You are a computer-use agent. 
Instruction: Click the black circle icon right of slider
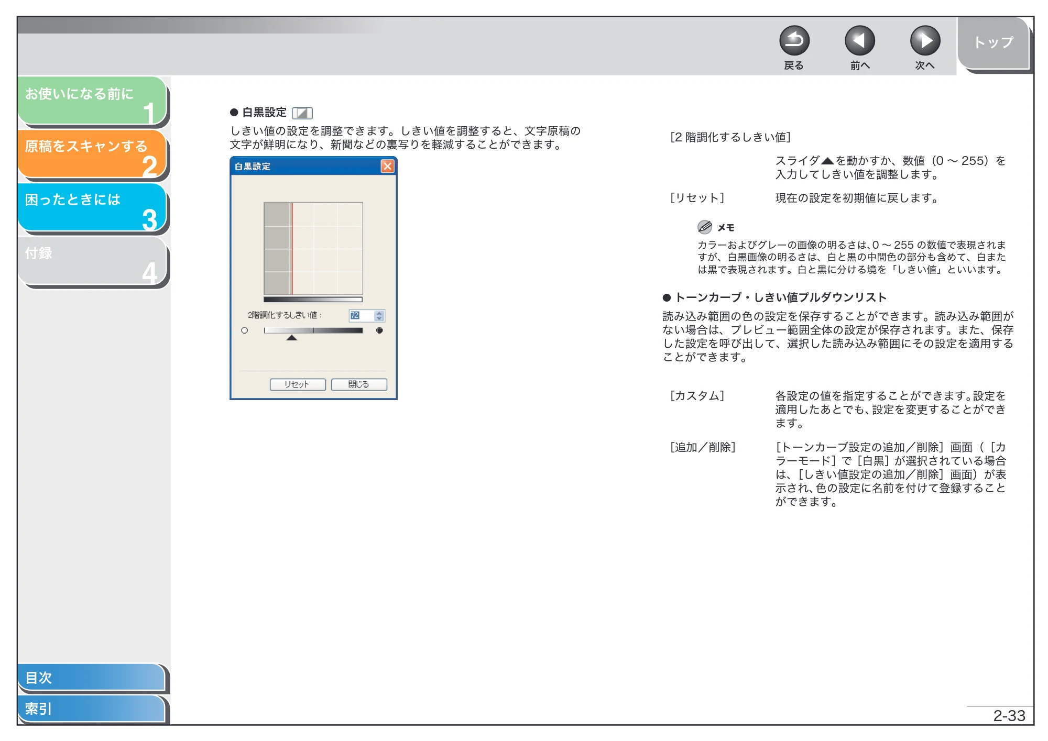pos(379,330)
